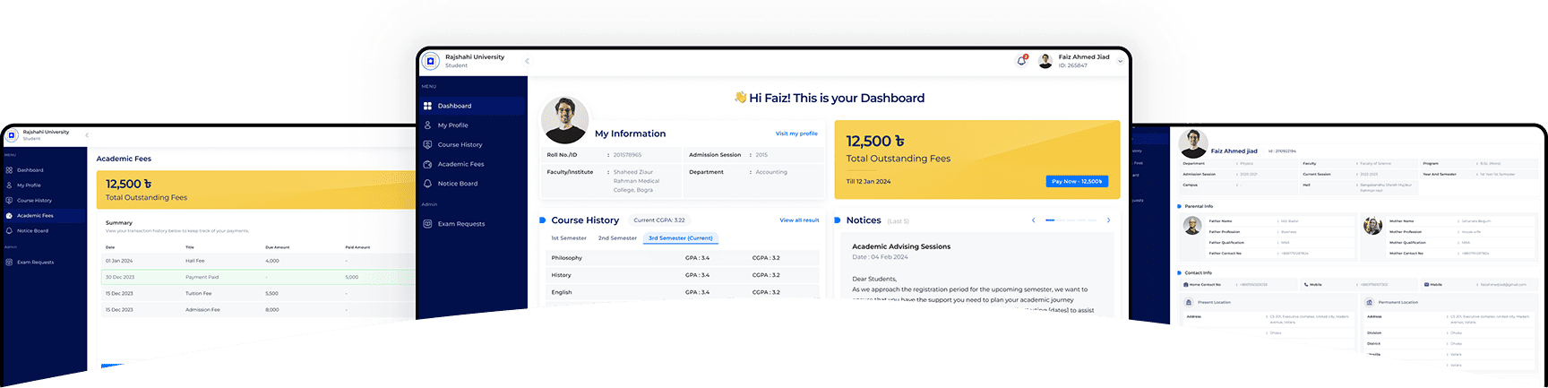Select the 2nd Semester tab

coord(617,238)
